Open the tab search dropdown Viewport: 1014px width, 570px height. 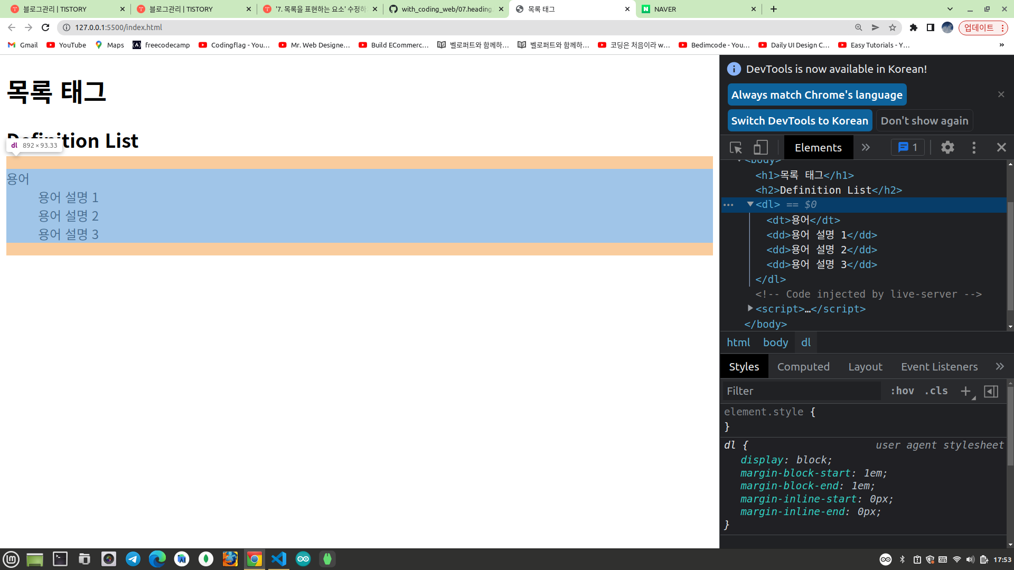[950, 9]
